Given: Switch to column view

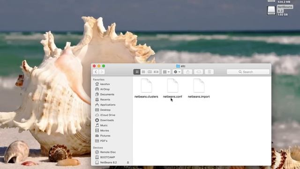Looking at the screenshot, I should [150, 72].
